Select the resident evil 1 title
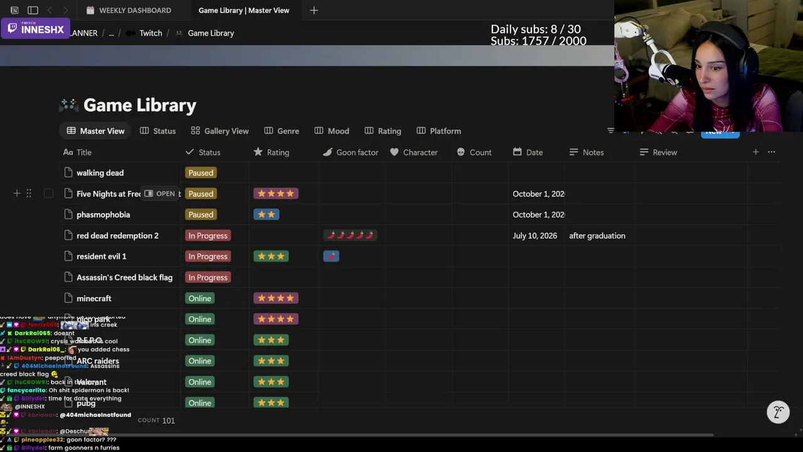 [101, 256]
